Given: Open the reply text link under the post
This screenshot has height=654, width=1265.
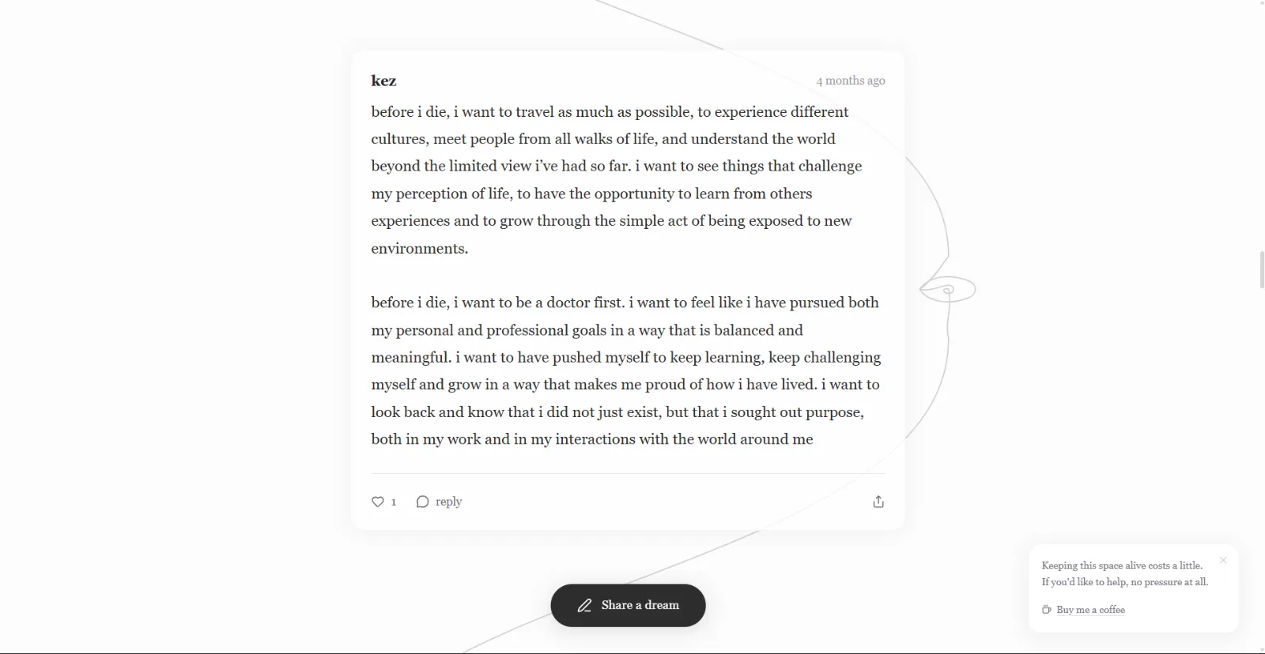Looking at the screenshot, I should [448, 502].
